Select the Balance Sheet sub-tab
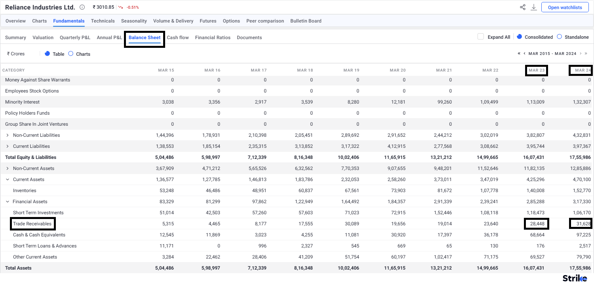The height and width of the screenshot is (287, 594). pos(145,38)
